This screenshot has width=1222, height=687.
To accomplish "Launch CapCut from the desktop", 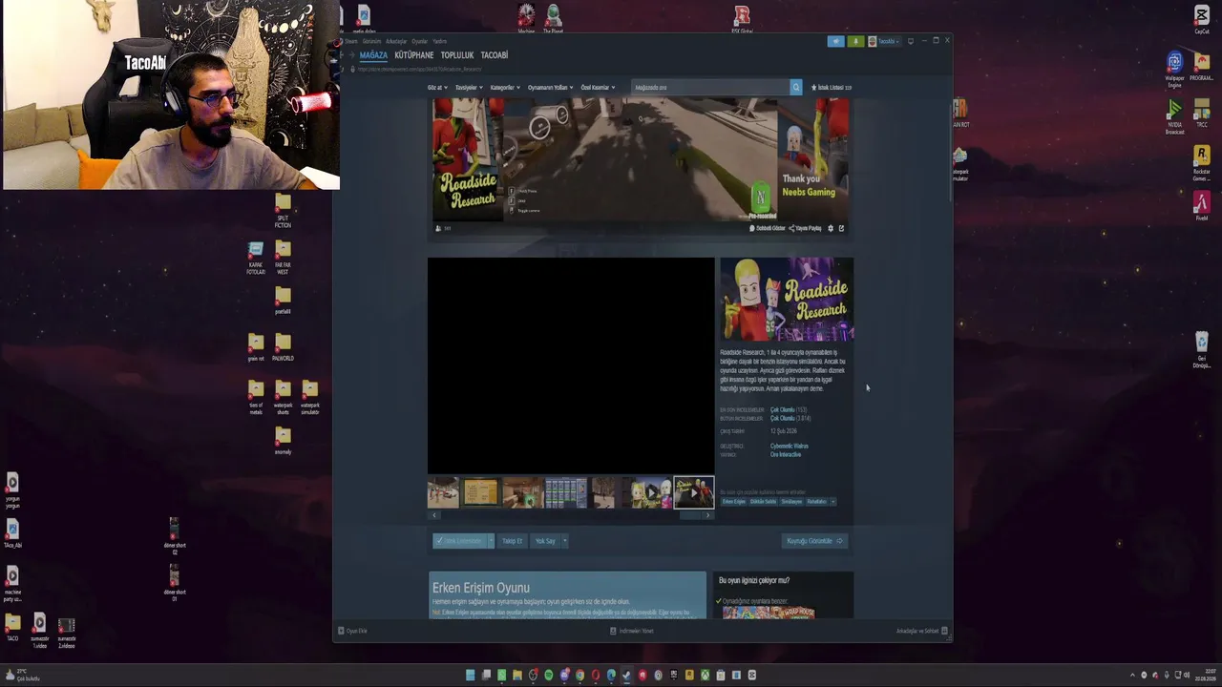I will coord(1202,20).
